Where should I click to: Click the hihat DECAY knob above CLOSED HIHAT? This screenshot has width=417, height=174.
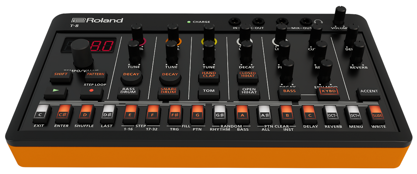point(246,52)
